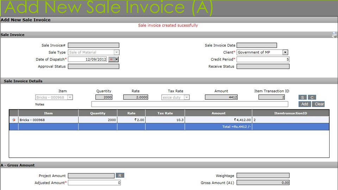This screenshot has width=338, height=190.
Task: Click the 'Sale invoice created sucessfully' message
Action: tap(168, 25)
